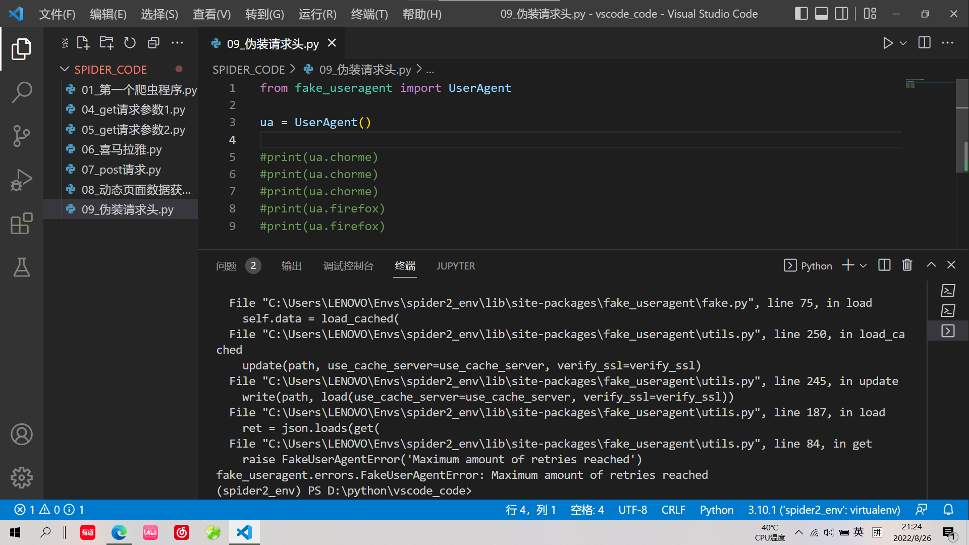Go to line via 行 4, 列 1
This screenshot has width=969, height=545.
[x=530, y=510]
